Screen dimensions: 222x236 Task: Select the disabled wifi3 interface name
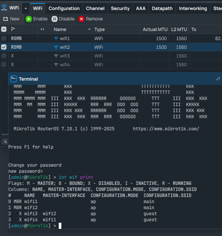click(65, 56)
